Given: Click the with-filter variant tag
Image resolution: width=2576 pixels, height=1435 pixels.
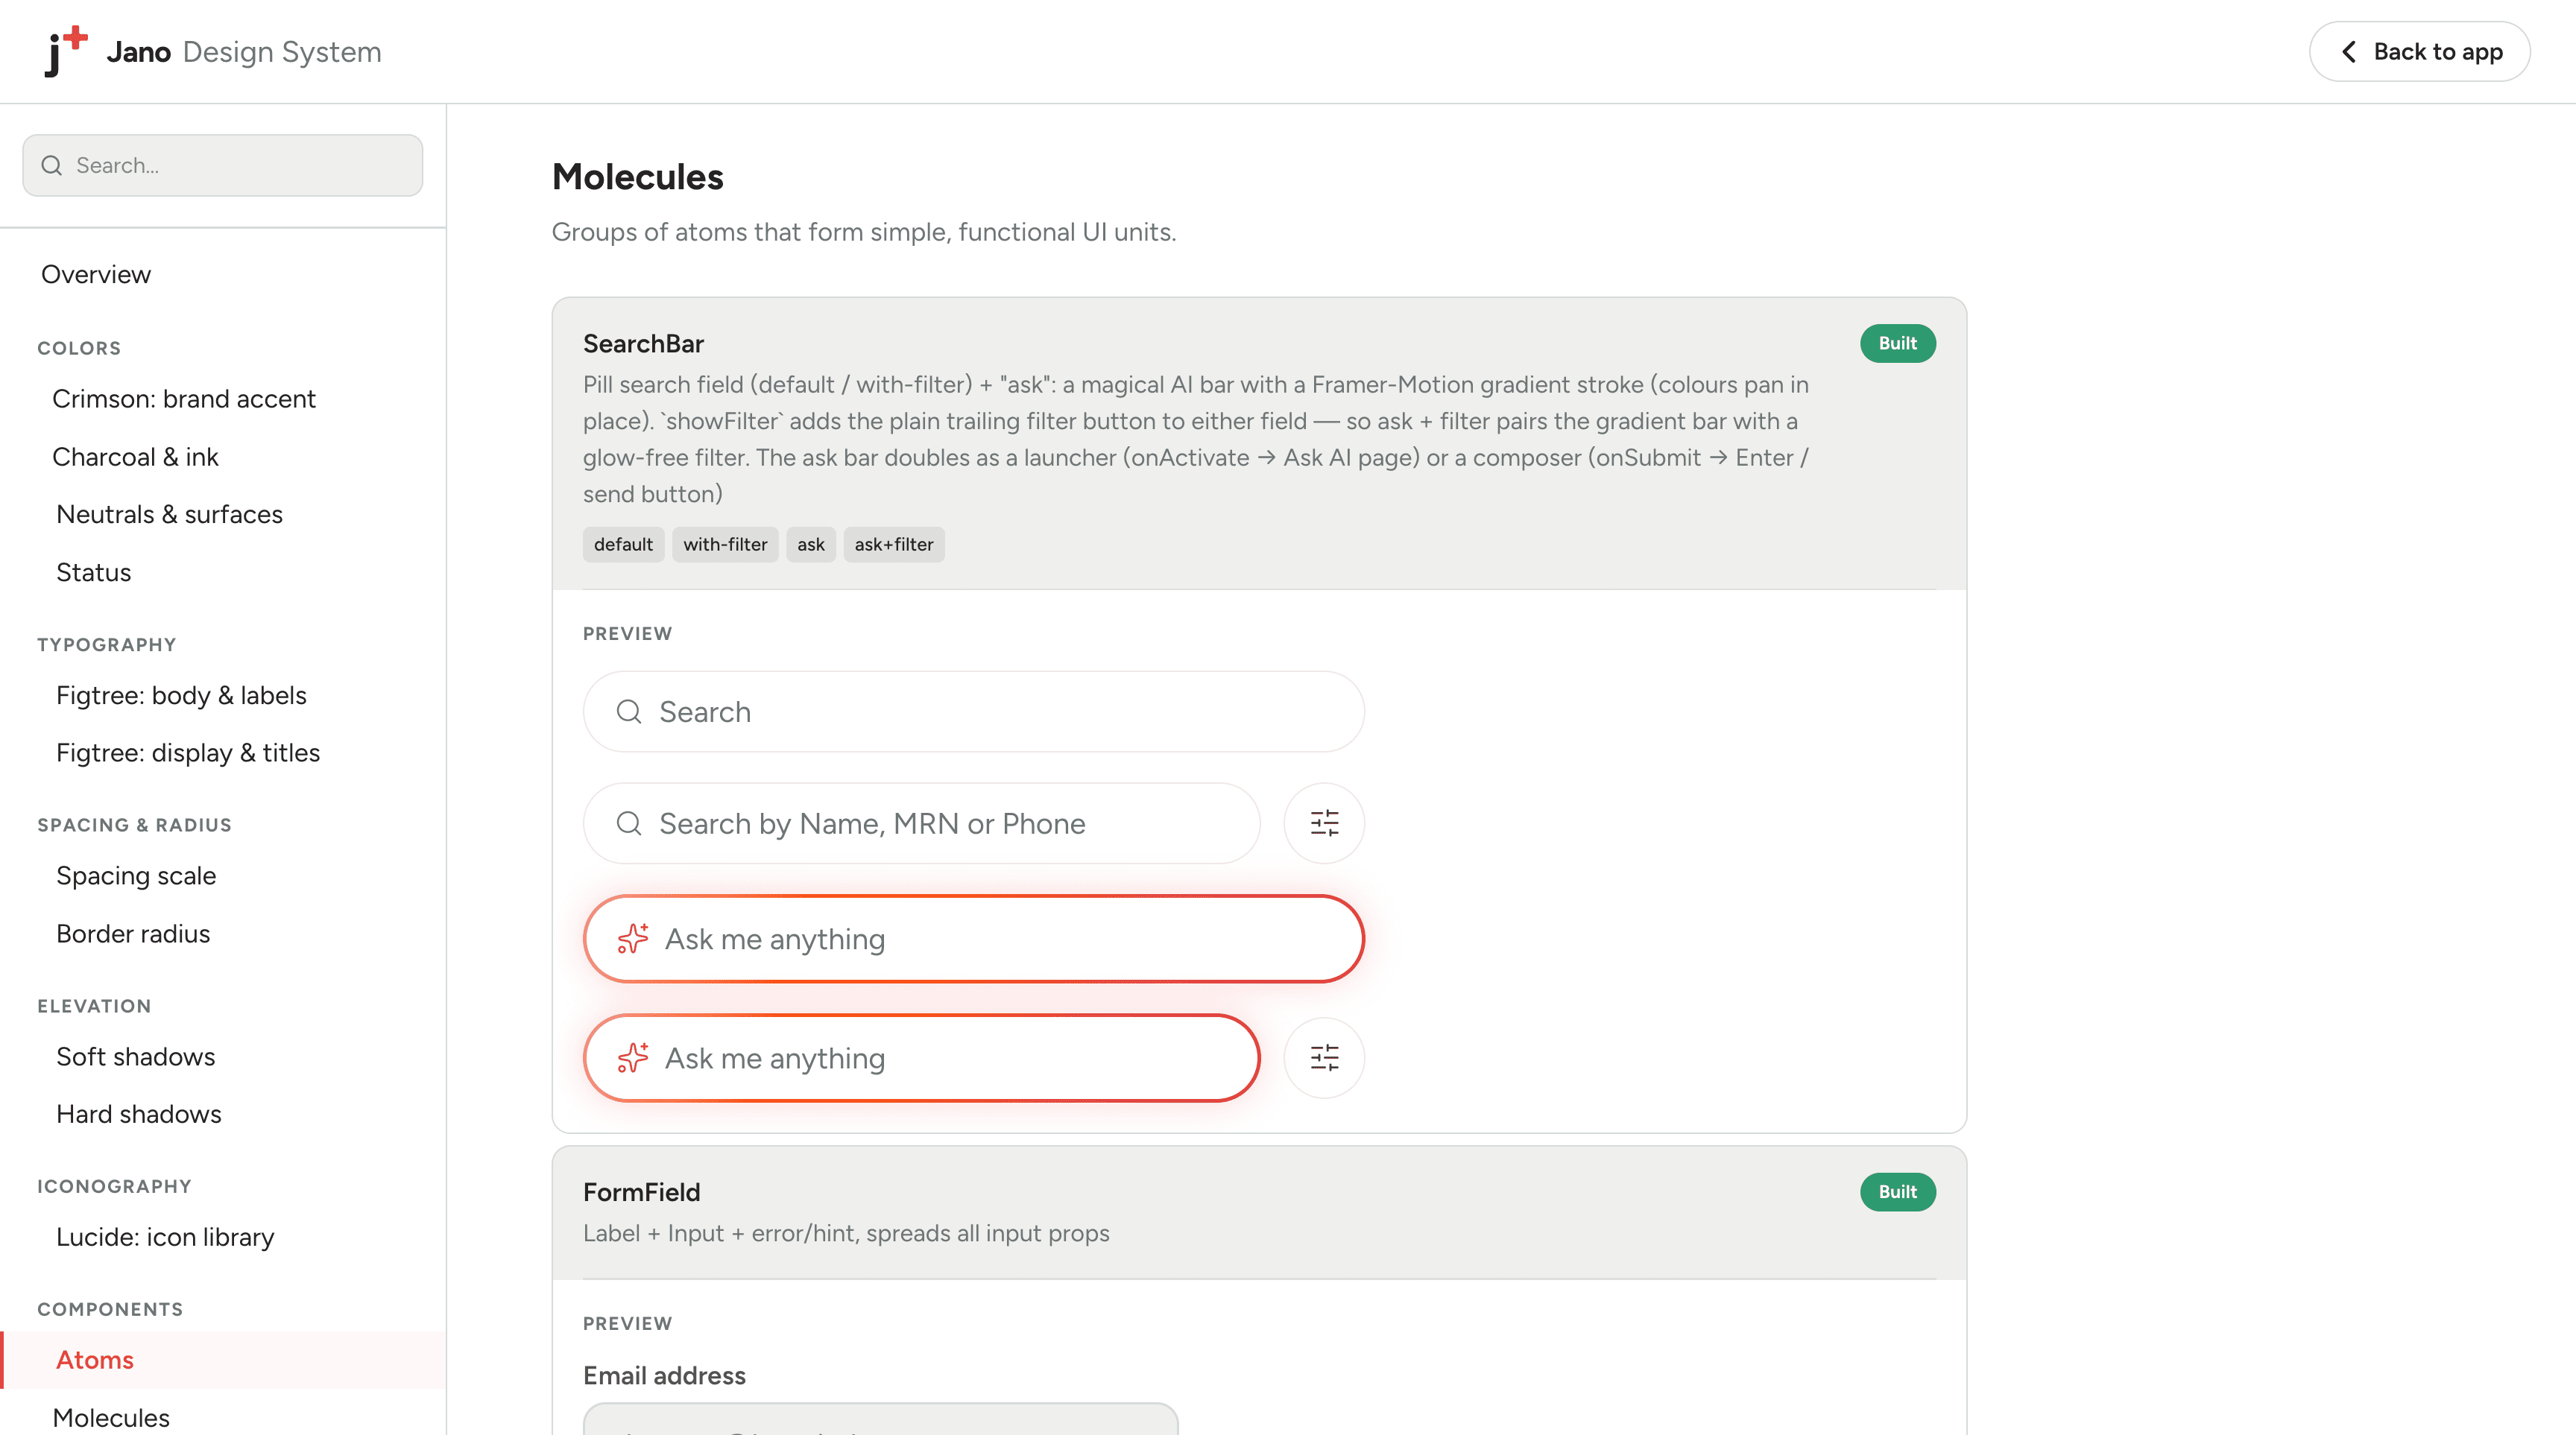Looking at the screenshot, I should [725, 544].
